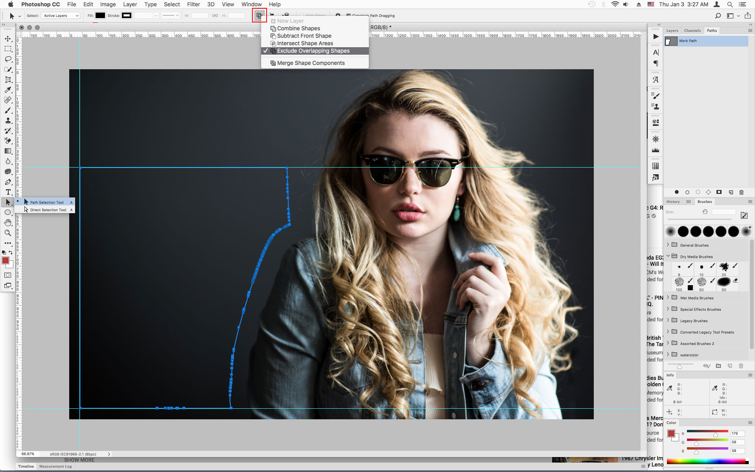Select the Direct Selection Tool
Viewport: 755px width, 472px height.
click(48, 209)
